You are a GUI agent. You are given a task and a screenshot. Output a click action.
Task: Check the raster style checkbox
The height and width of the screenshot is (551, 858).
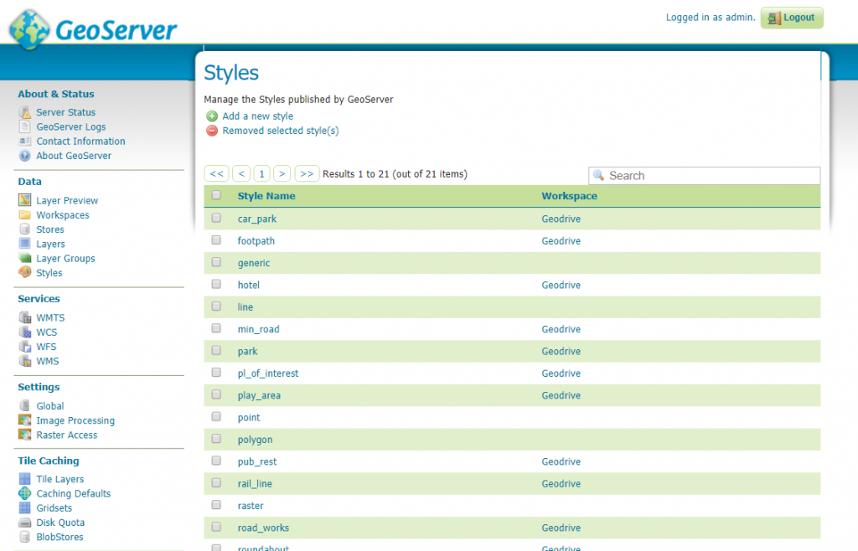point(216,505)
